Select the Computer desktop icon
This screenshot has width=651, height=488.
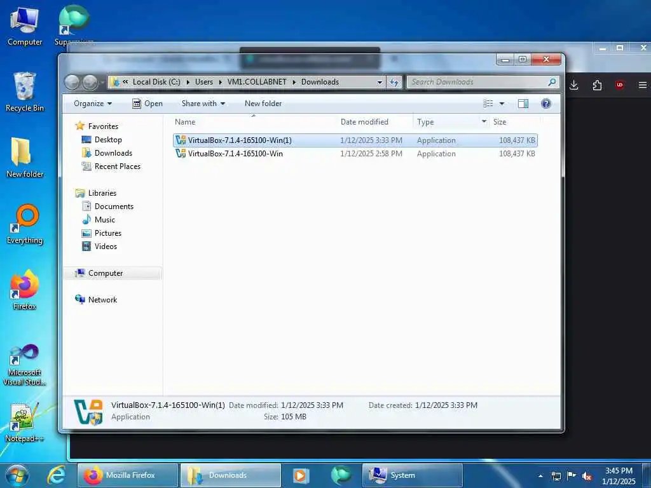point(25,27)
